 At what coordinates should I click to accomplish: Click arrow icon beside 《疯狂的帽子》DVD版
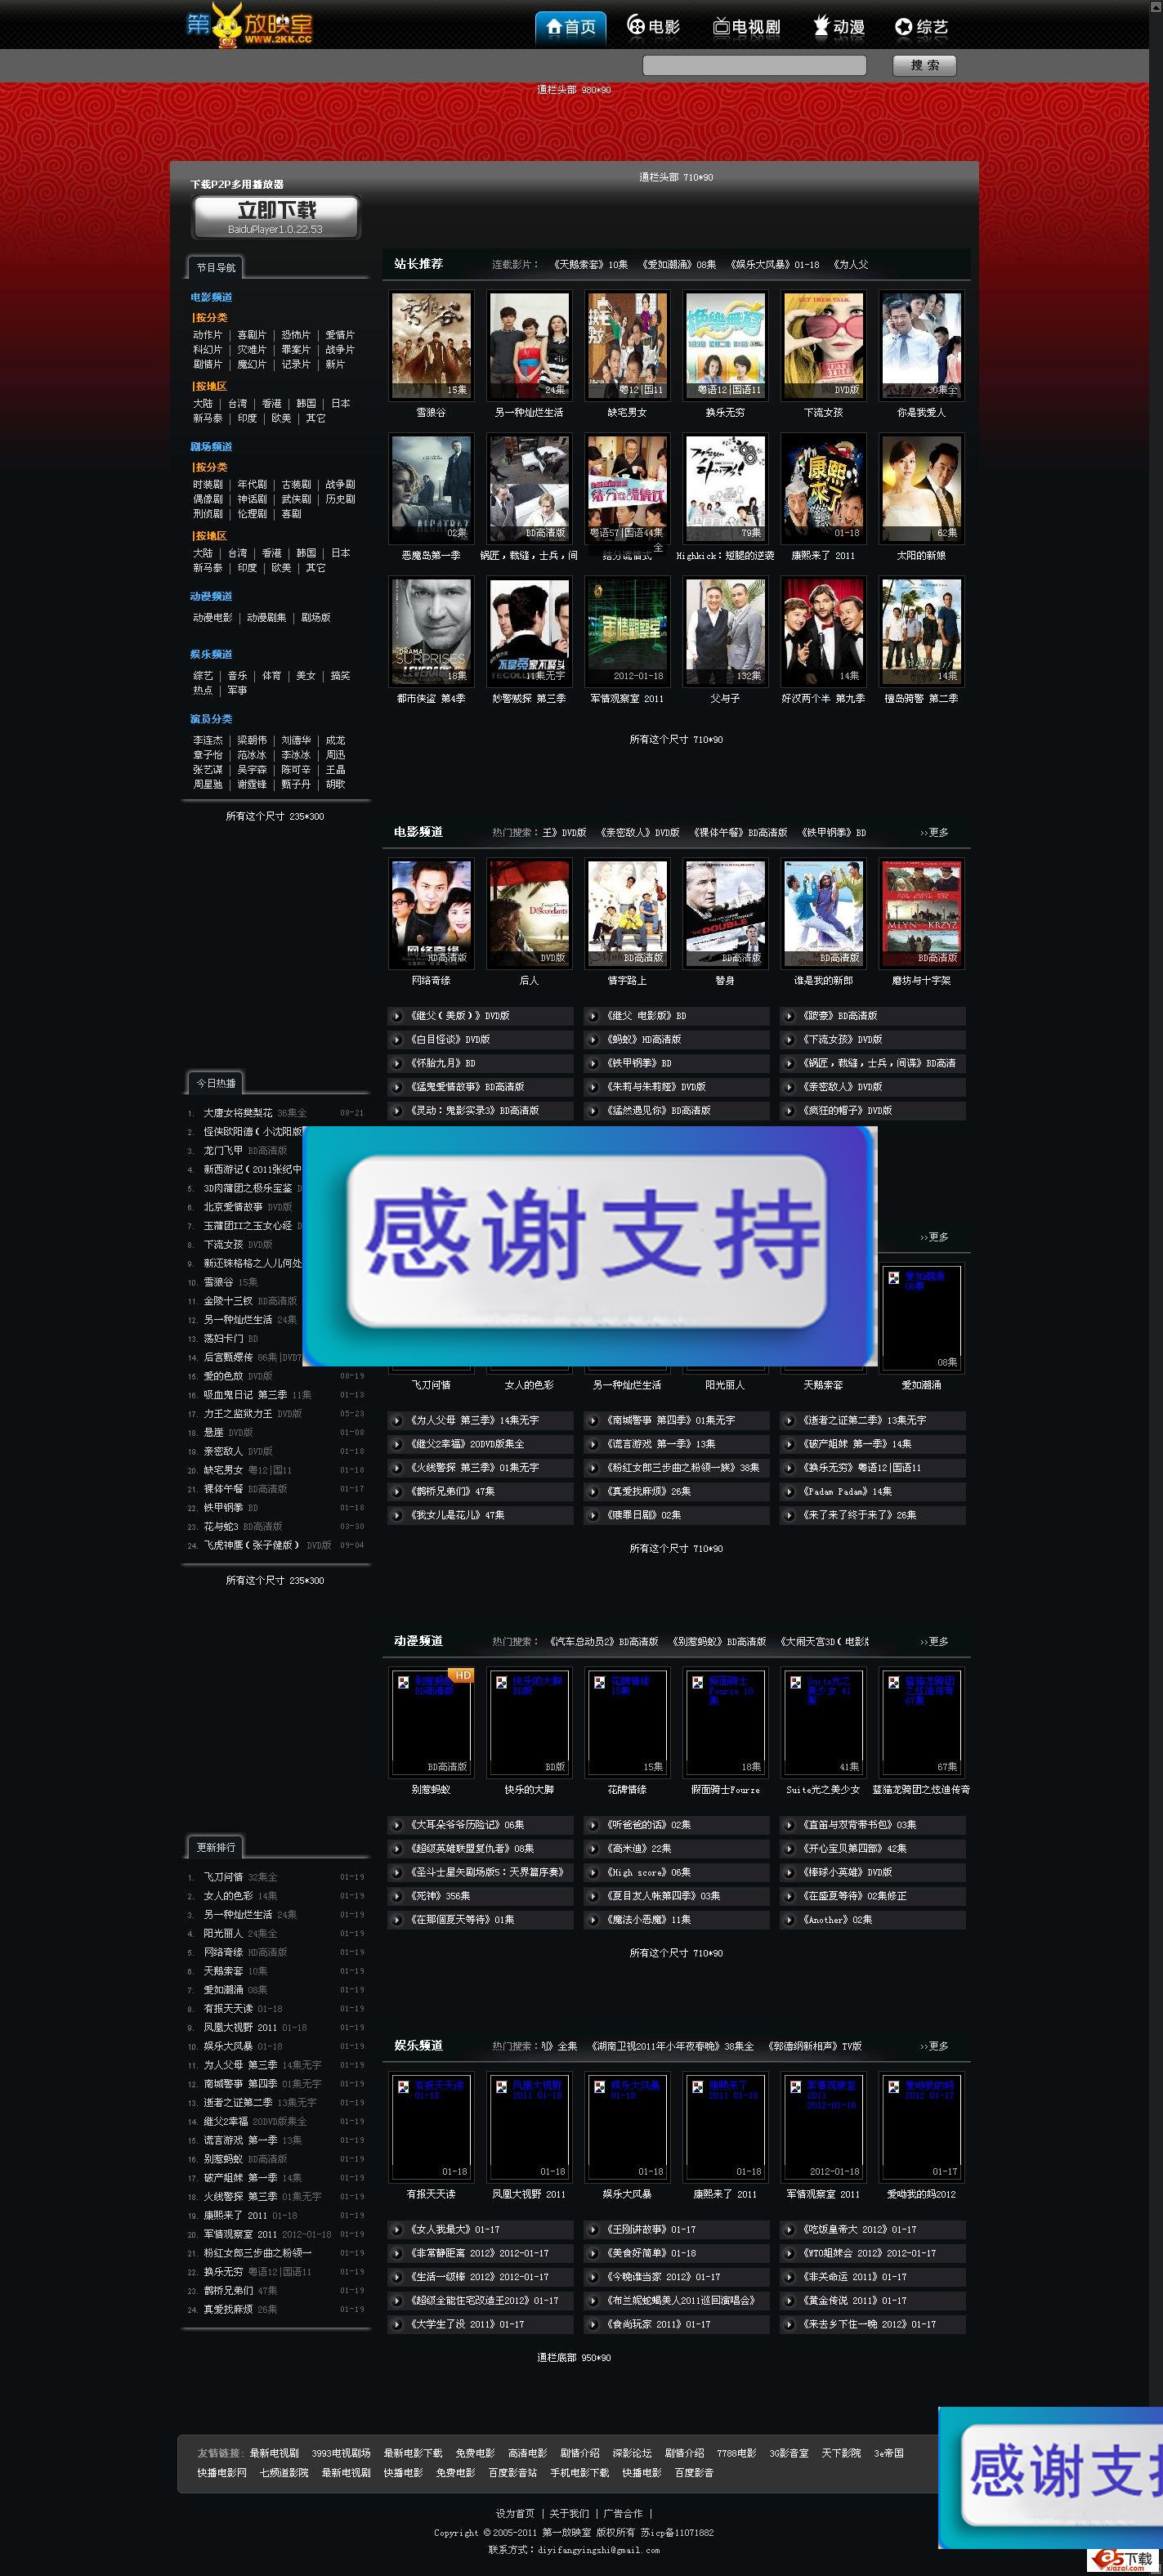(789, 1111)
